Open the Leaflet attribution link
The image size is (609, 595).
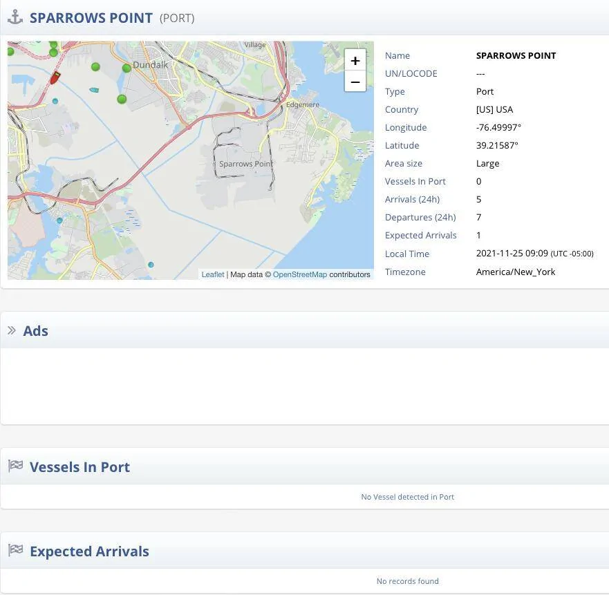click(x=212, y=274)
